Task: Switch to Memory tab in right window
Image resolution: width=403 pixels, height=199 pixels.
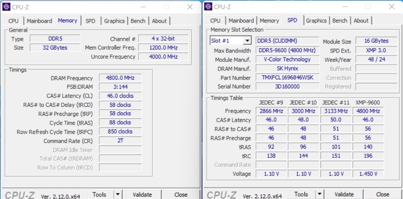Action: pos(269,20)
